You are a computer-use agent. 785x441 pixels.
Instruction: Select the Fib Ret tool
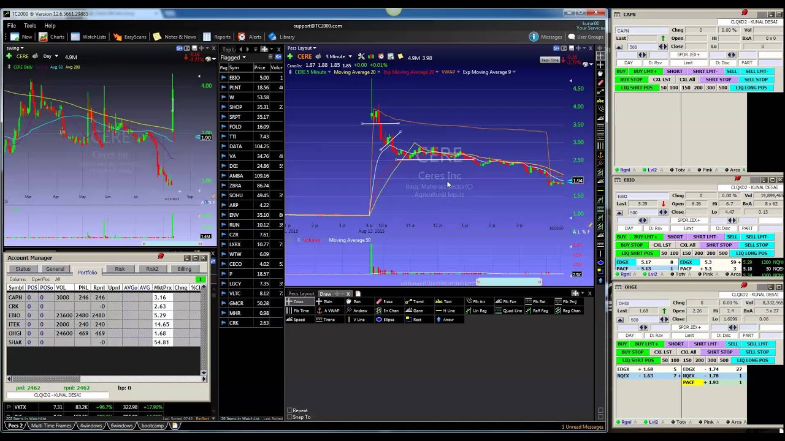[539, 301]
